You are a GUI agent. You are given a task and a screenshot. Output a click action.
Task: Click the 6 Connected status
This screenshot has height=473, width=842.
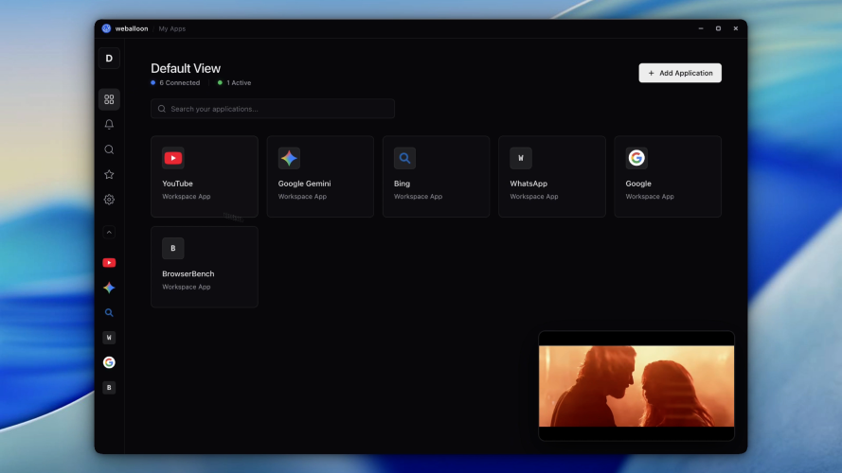175,82
